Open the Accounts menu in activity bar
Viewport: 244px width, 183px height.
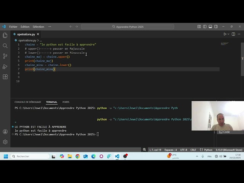click(5, 132)
